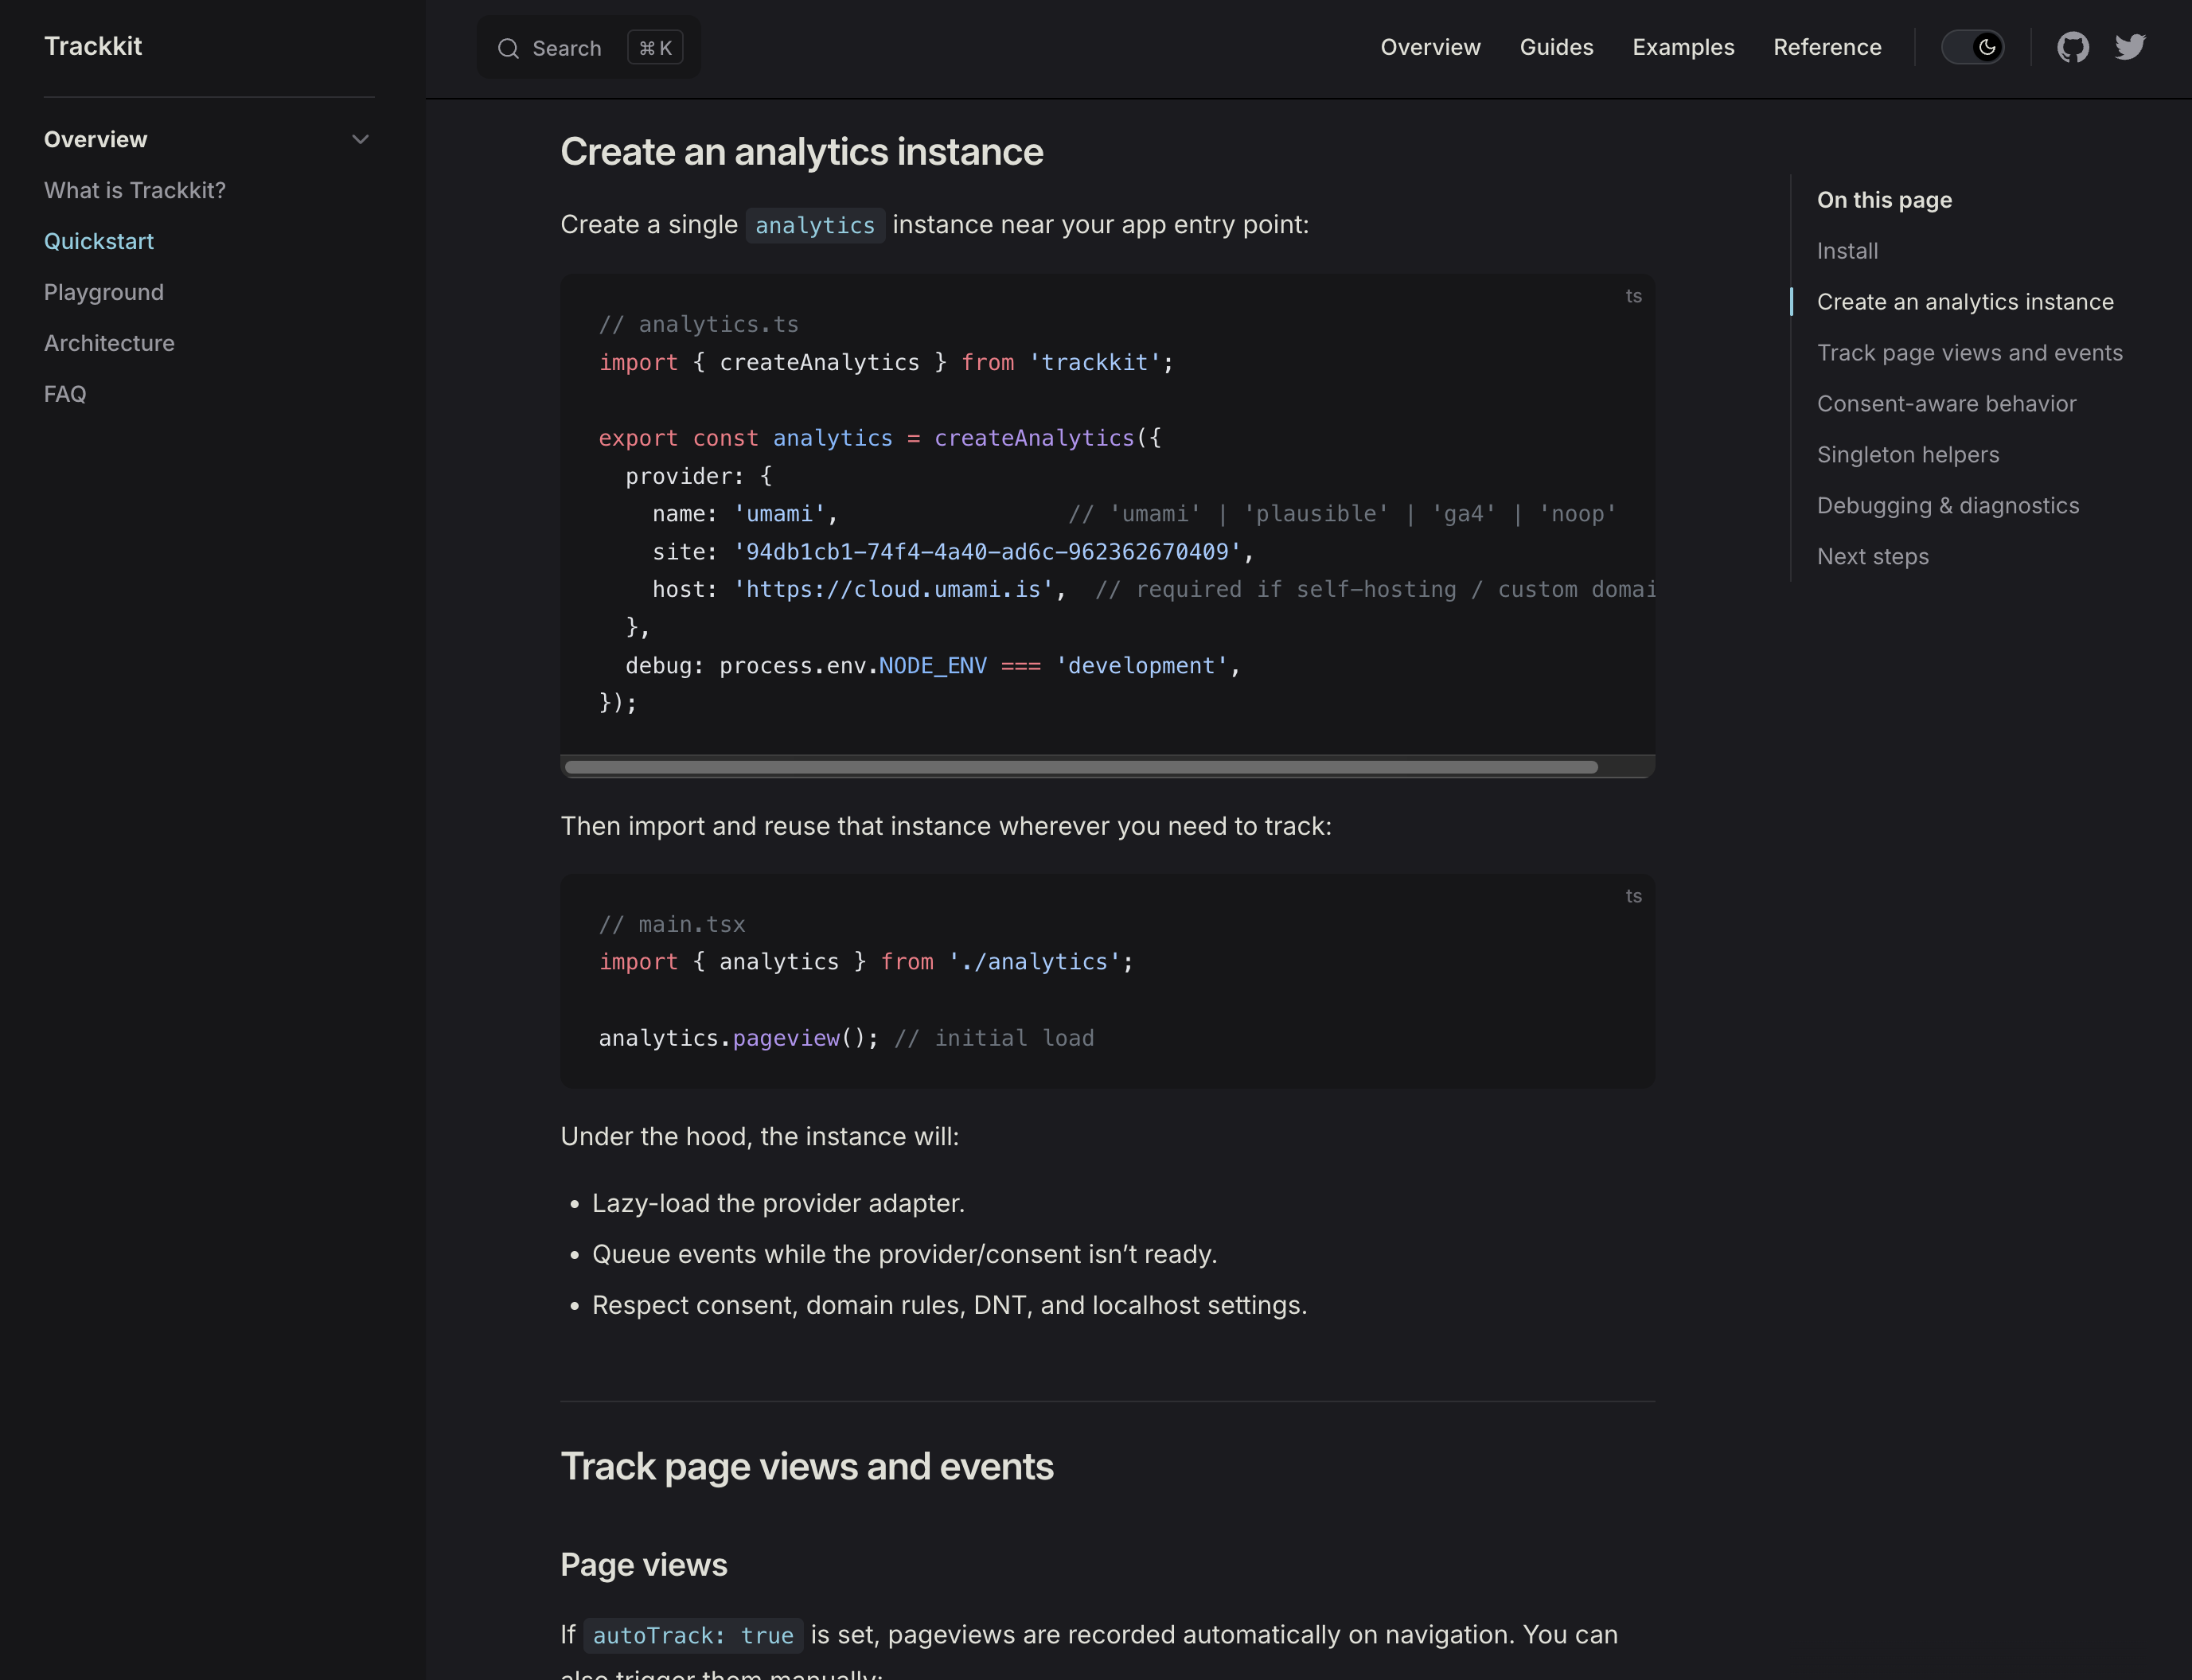
Task: Open the GitHub repository icon
Action: click(x=2072, y=47)
